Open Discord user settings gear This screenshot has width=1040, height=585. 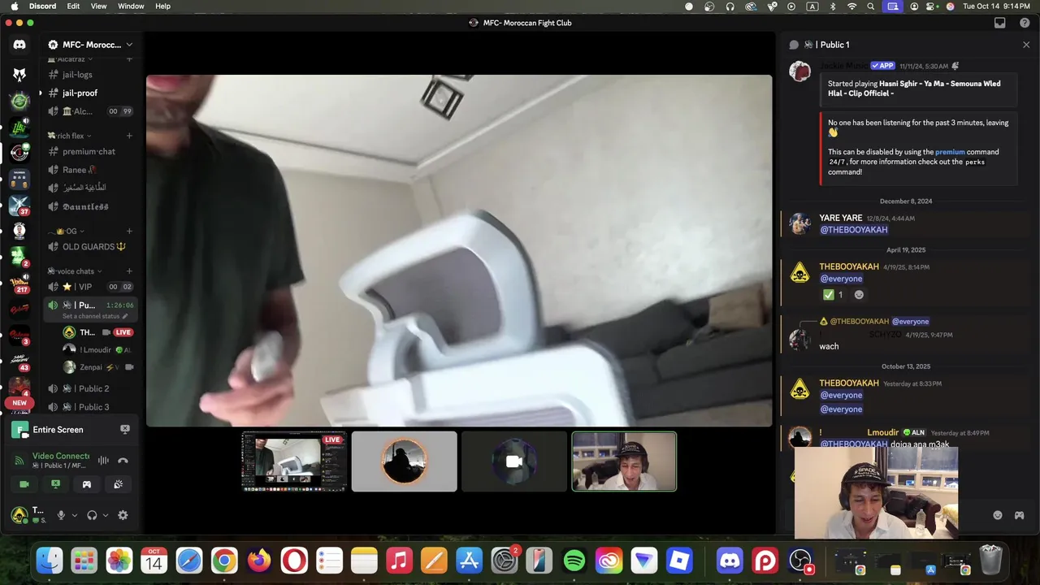123,515
